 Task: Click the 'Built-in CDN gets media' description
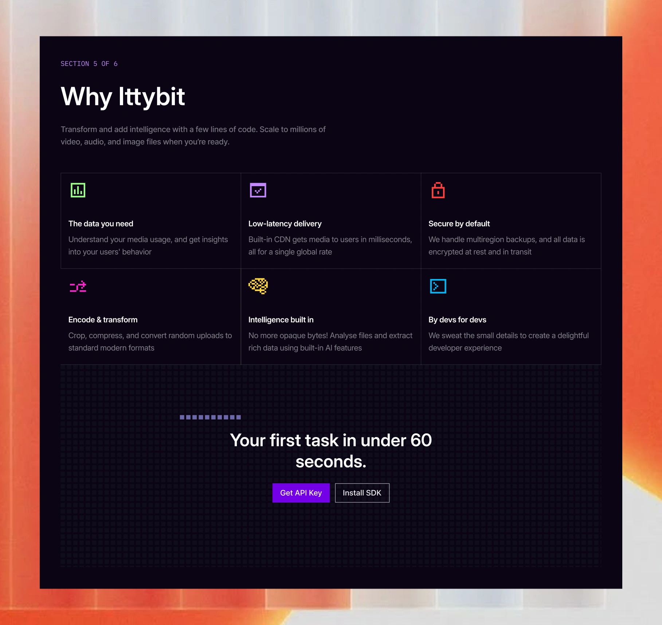pyautogui.click(x=330, y=245)
